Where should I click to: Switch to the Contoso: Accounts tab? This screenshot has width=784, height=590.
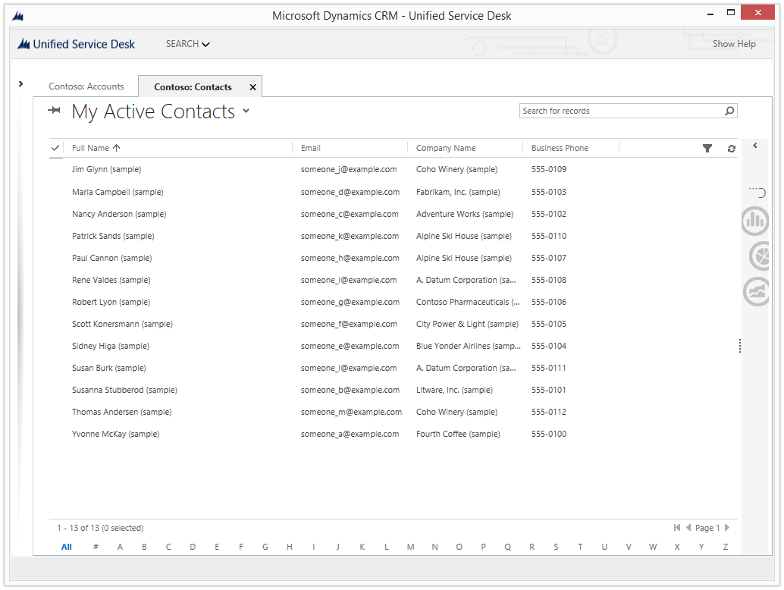tap(86, 86)
